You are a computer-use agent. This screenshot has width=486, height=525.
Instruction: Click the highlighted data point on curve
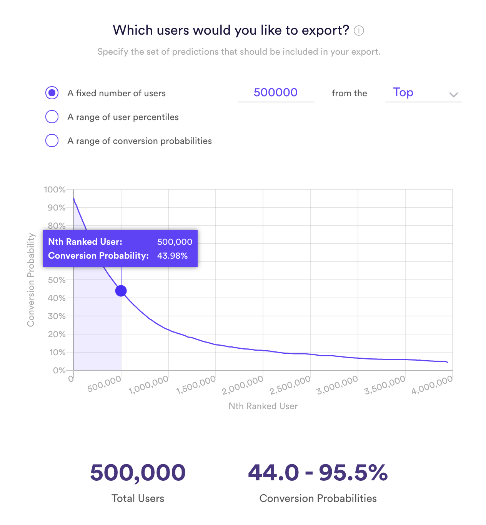tap(121, 291)
